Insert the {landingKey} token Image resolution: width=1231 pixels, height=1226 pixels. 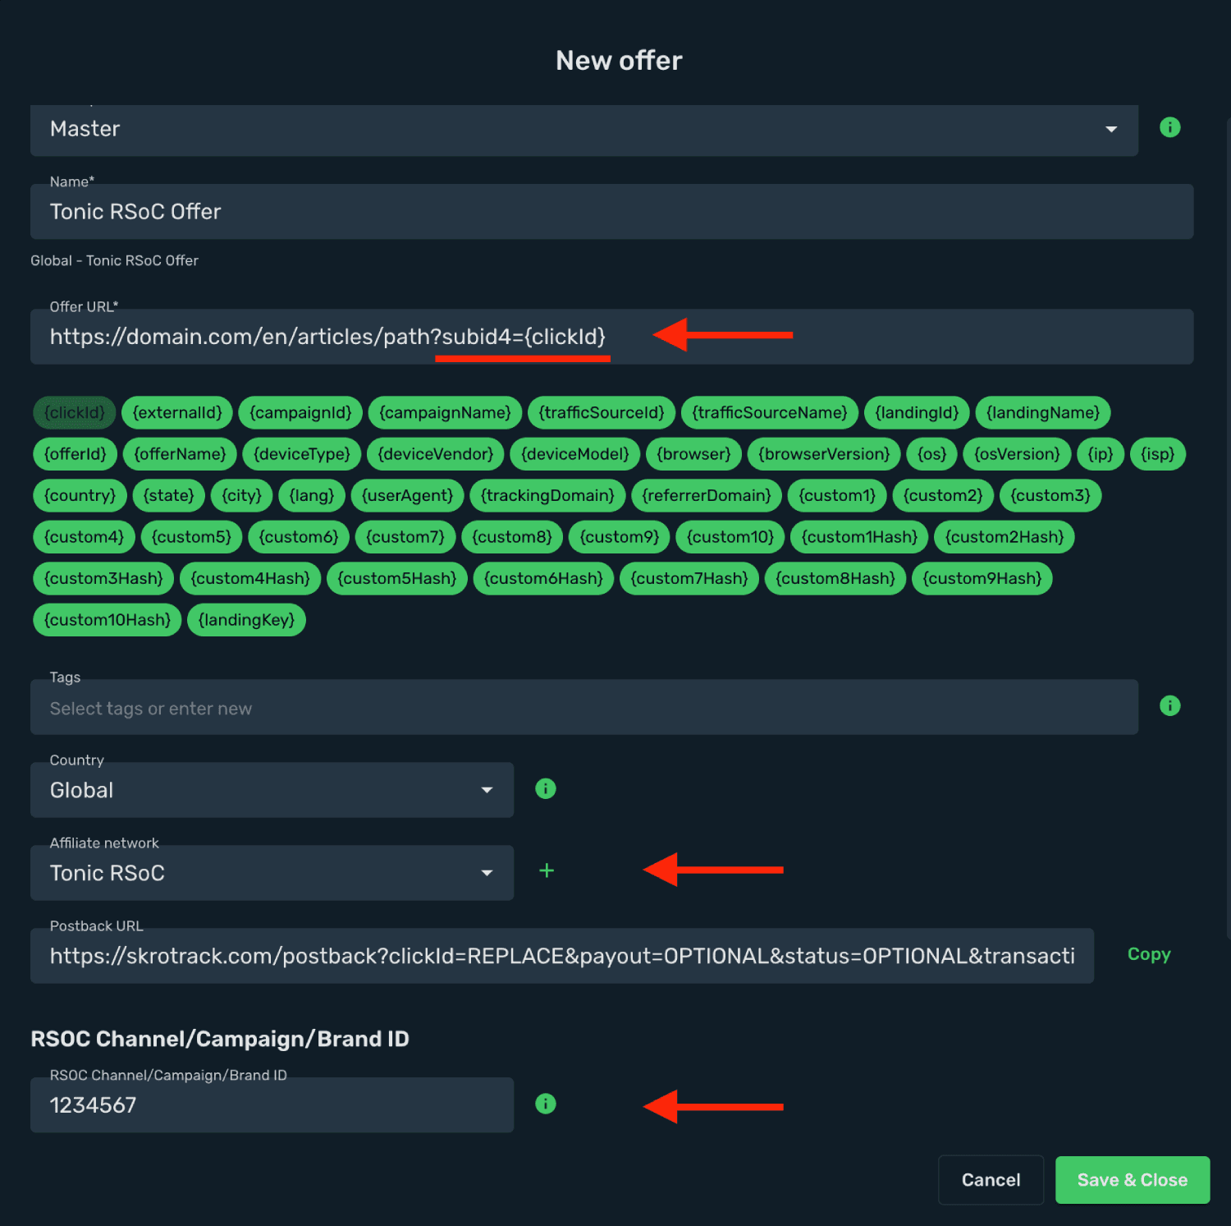coord(247,620)
